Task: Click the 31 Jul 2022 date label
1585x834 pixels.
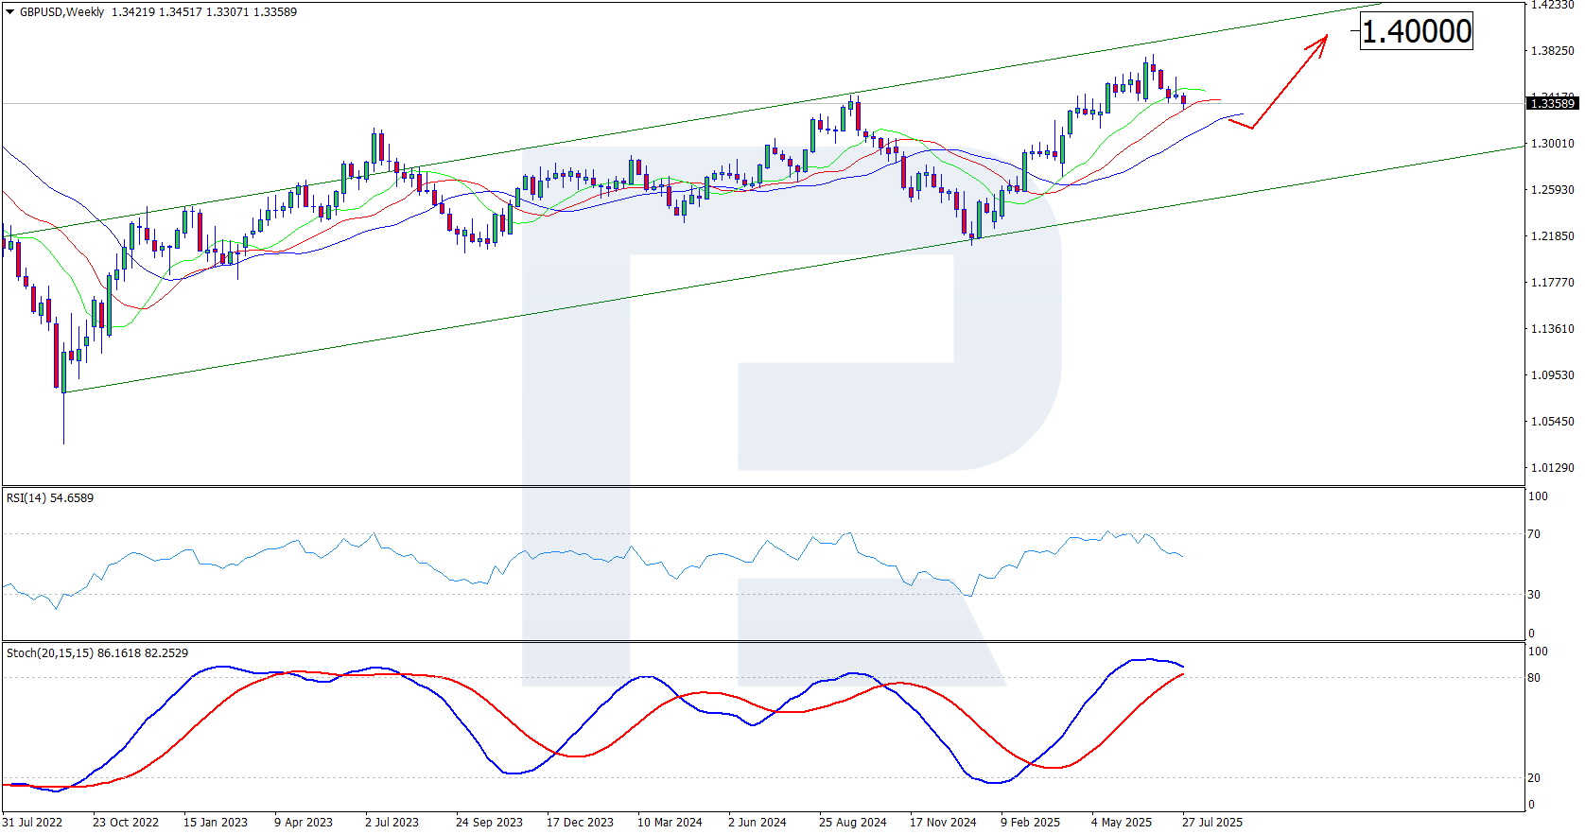Action: click(33, 822)
